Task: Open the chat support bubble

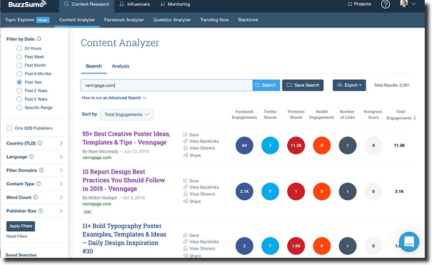Action: [409, 242]
